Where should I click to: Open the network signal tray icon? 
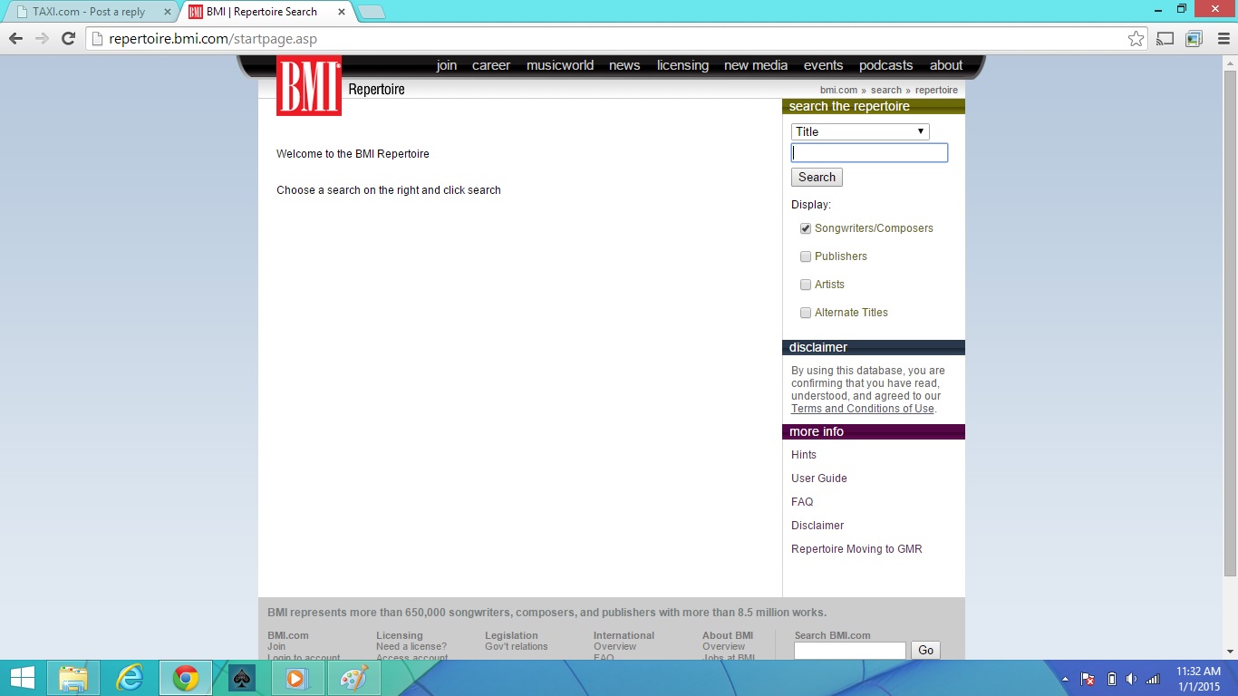[1153, 679]
